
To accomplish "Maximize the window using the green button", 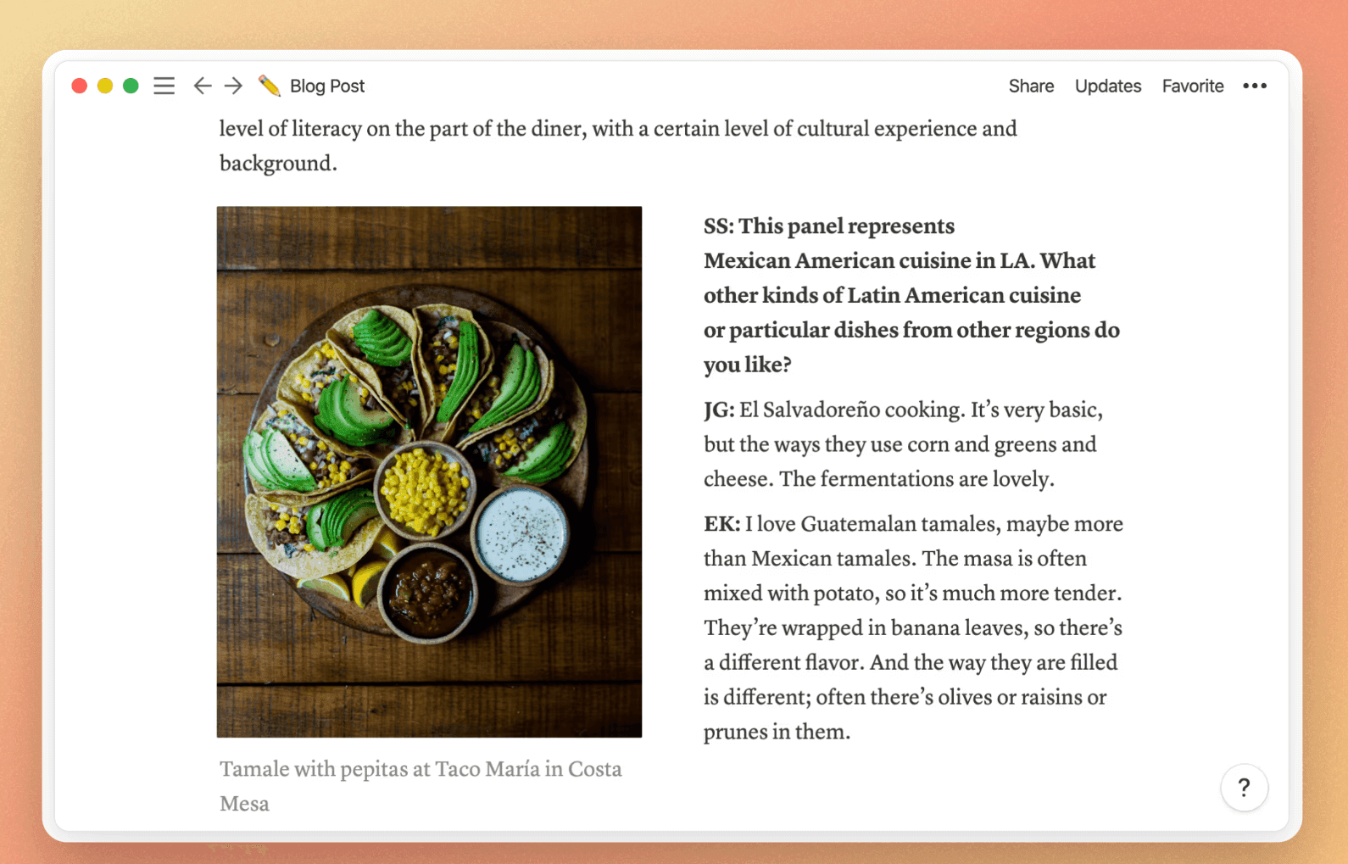I will 131,86.
